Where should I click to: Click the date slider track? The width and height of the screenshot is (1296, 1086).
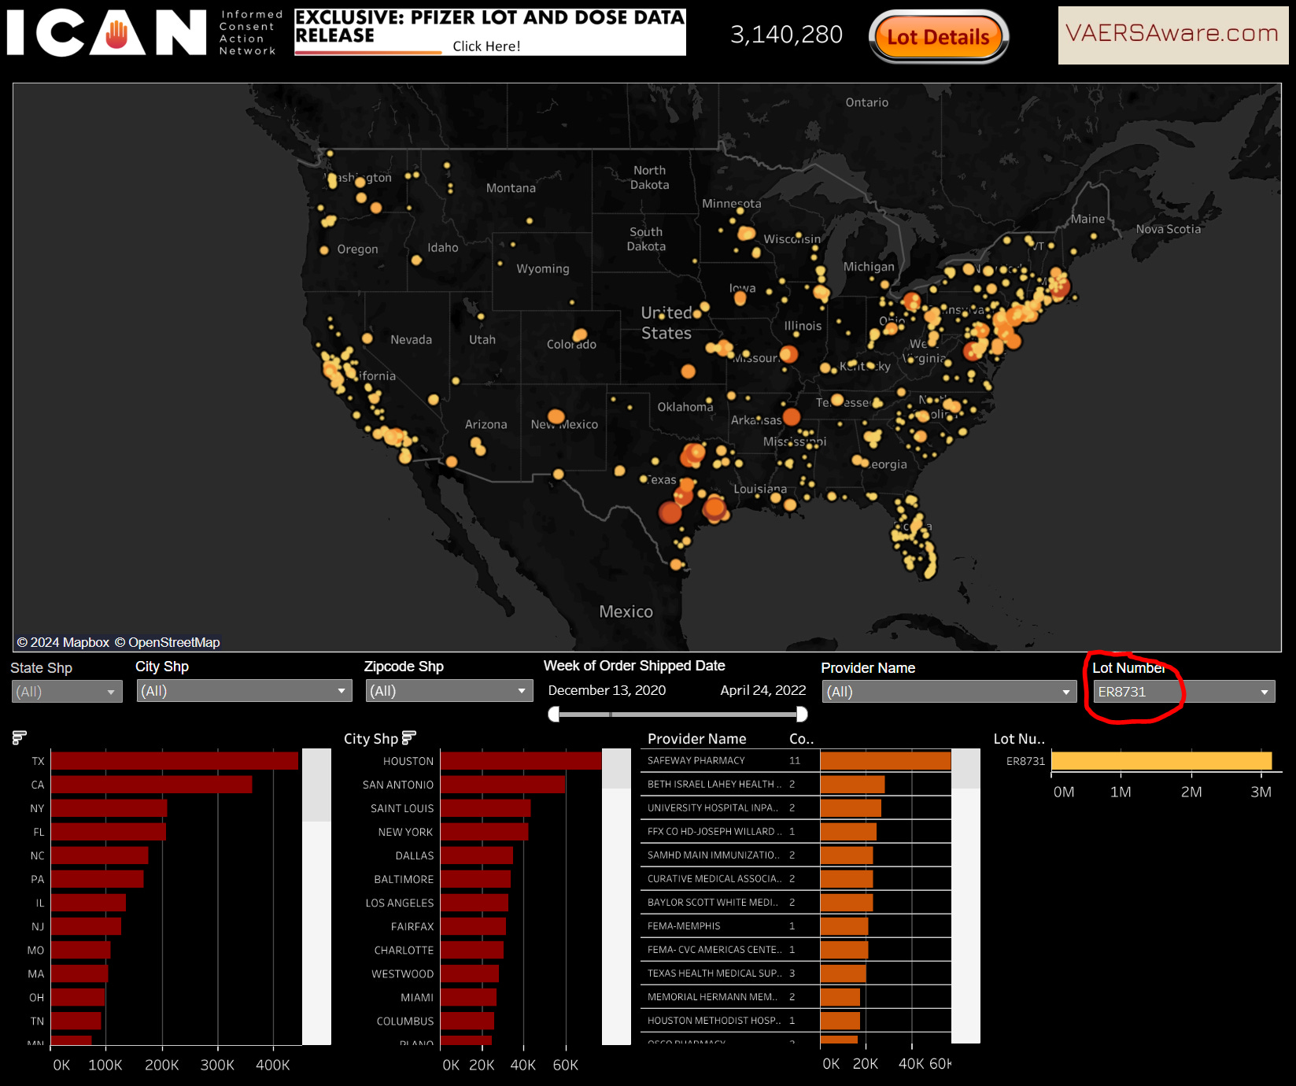678,715
